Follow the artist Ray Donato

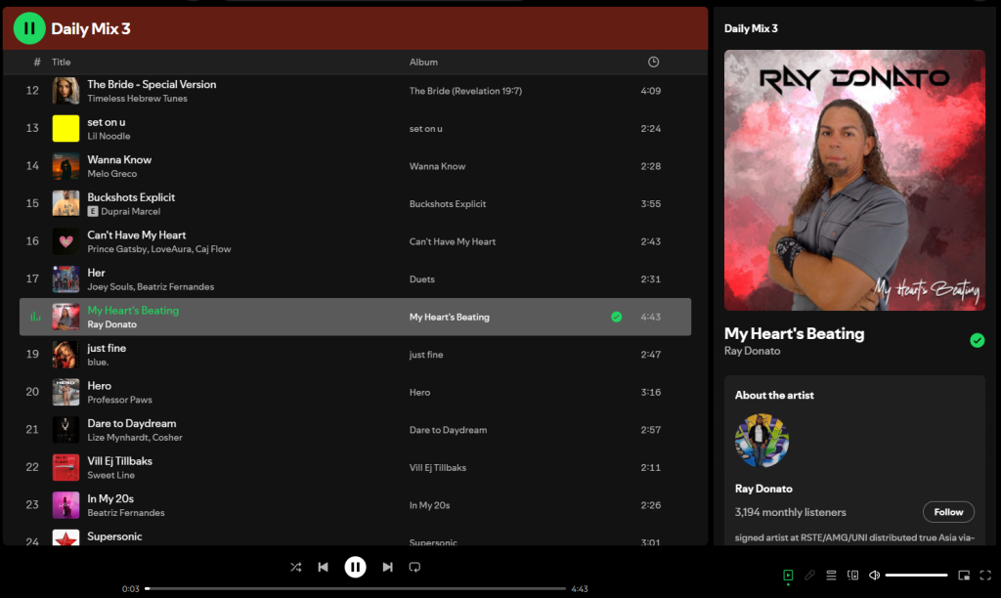pyautogui.click(x=948, y=511)
